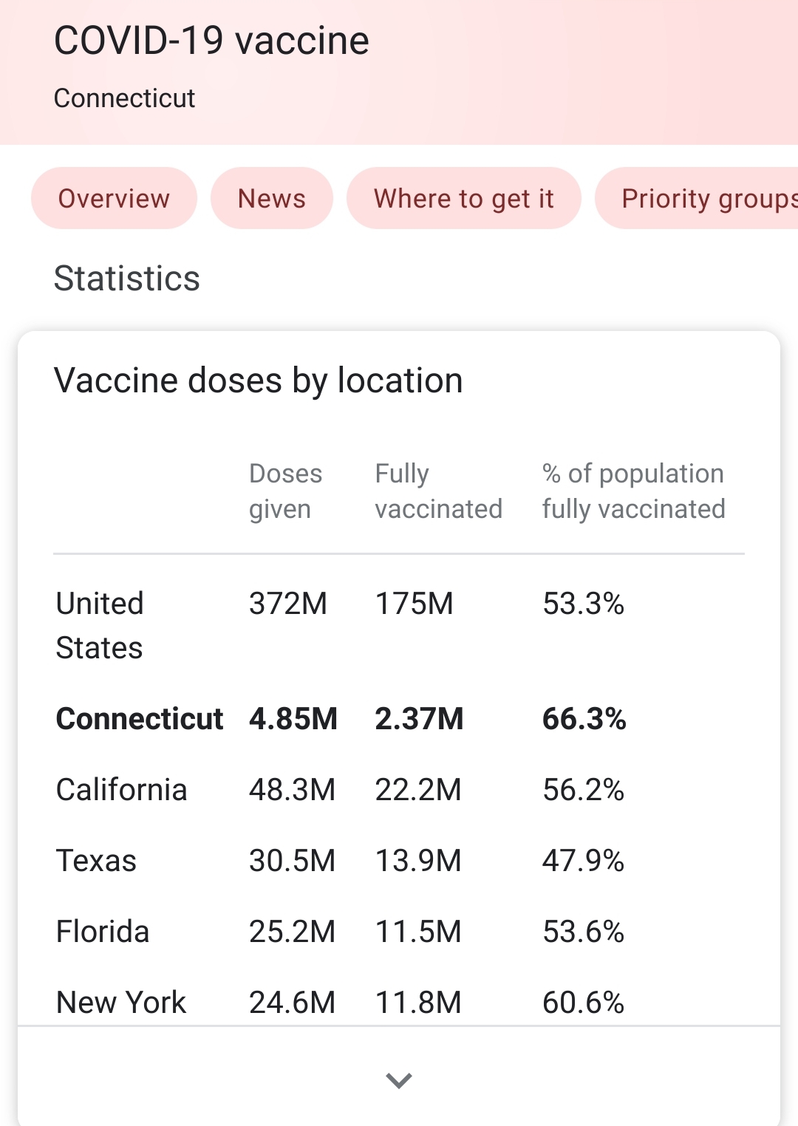Tap the Connecticut subtitle in the header
This screenshot has height=1126, width=798.
pyautogui.click(x=124, y=98)
